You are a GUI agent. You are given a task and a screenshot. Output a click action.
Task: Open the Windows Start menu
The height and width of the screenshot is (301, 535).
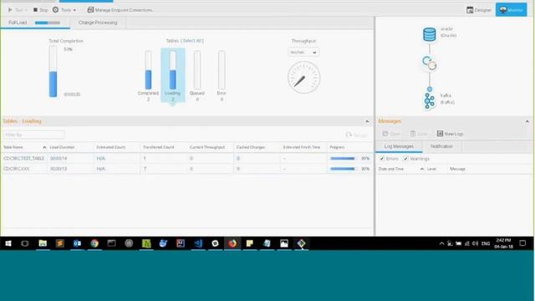point(8,243)
